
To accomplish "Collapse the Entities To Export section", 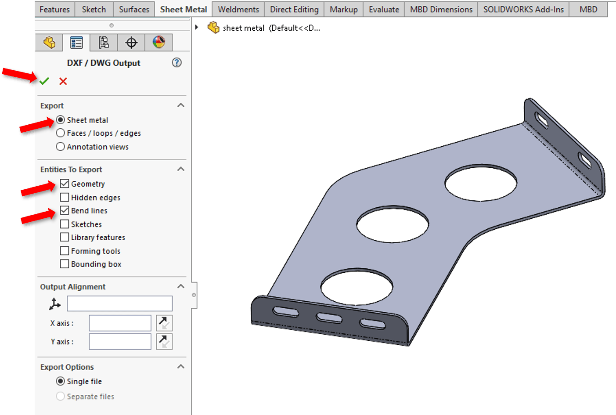I will tap(181, 169).
